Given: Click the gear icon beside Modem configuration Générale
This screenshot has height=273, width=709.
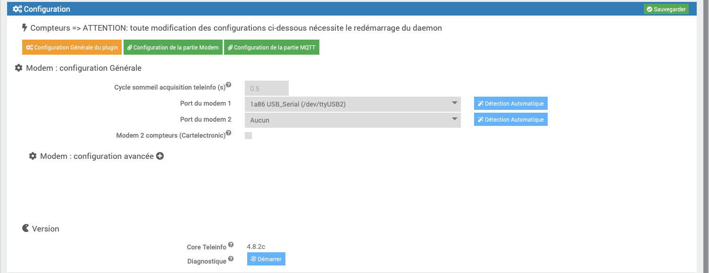Looking at the screenshot, I should pos(19,68).
